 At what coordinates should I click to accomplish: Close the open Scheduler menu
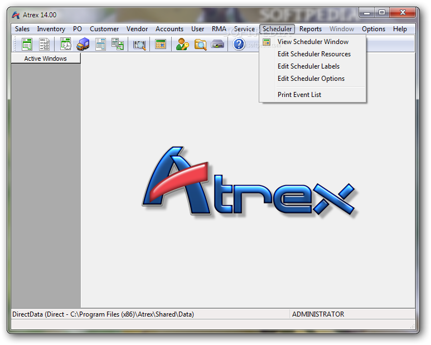tap(277, 29)
